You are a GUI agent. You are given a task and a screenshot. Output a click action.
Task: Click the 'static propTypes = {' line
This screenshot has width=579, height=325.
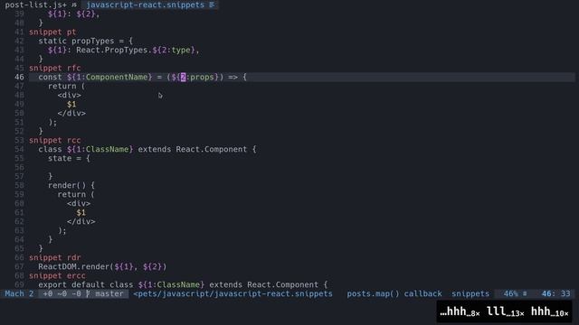tap(86, 41)
